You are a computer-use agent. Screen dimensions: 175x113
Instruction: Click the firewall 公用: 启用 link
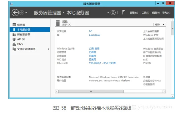(94, 48)
